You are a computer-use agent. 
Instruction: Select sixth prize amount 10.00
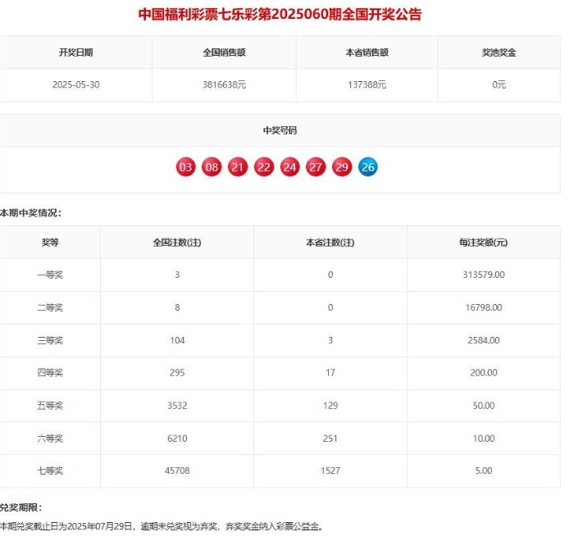click(x=484, y=439)
